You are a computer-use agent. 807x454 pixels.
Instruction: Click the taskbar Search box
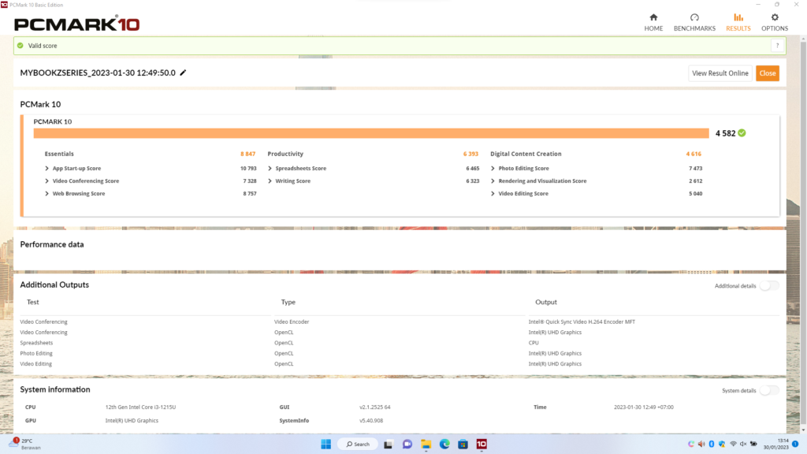point(358,444)
